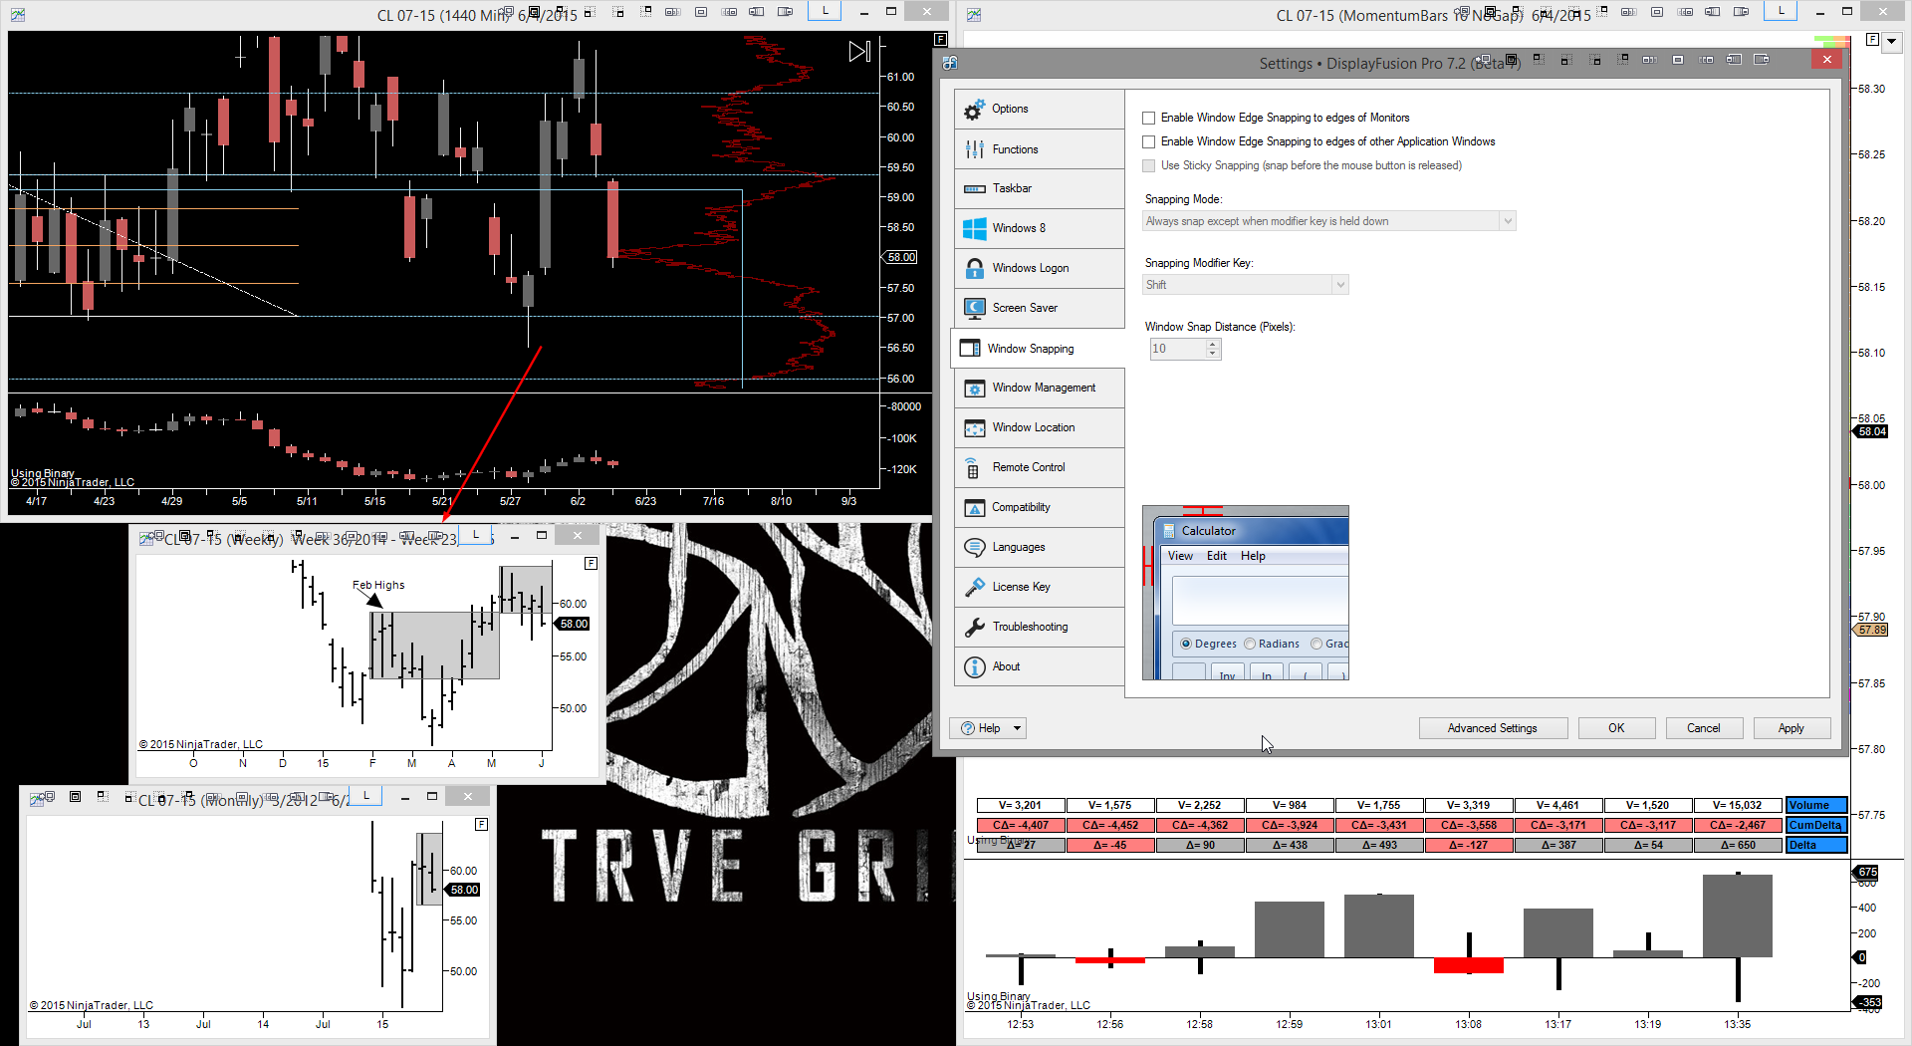
Task: Switch to Window Management section
Action: (1043, 388)
